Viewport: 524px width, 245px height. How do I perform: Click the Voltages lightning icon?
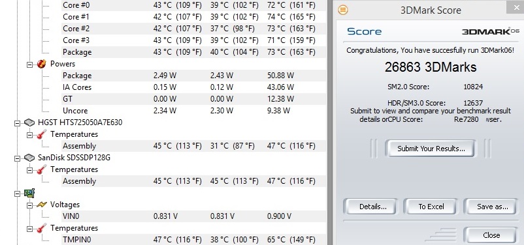tap(41, 205)
